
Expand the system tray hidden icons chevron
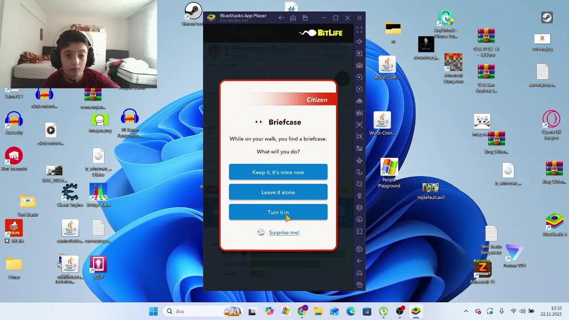coord(466,311)
